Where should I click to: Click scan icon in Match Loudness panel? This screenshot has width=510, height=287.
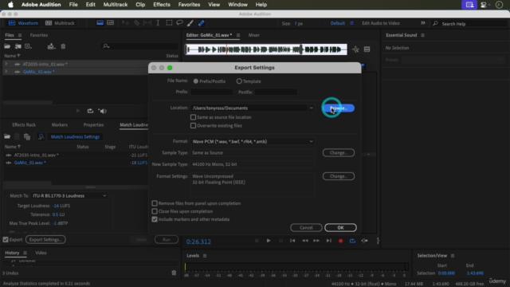pos(41,136)
